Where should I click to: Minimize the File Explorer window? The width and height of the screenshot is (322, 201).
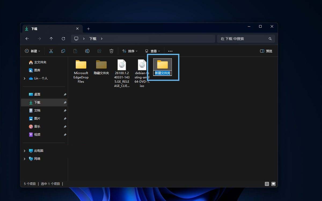tap(249, 27)
